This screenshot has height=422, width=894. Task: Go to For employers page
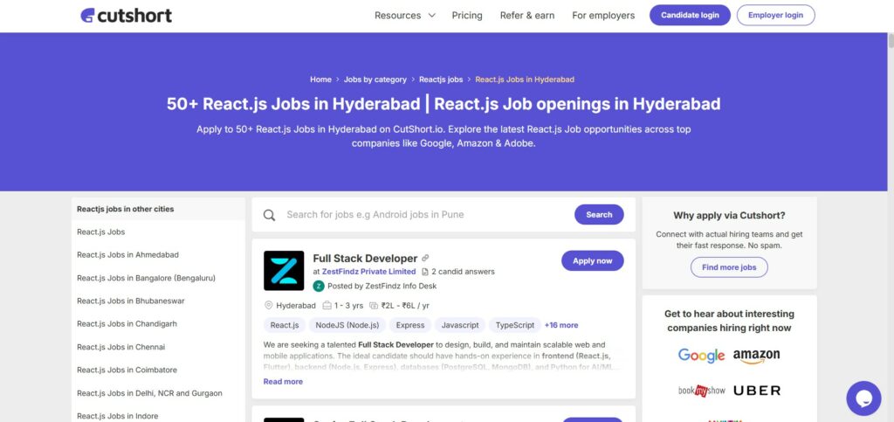[603, 16]
